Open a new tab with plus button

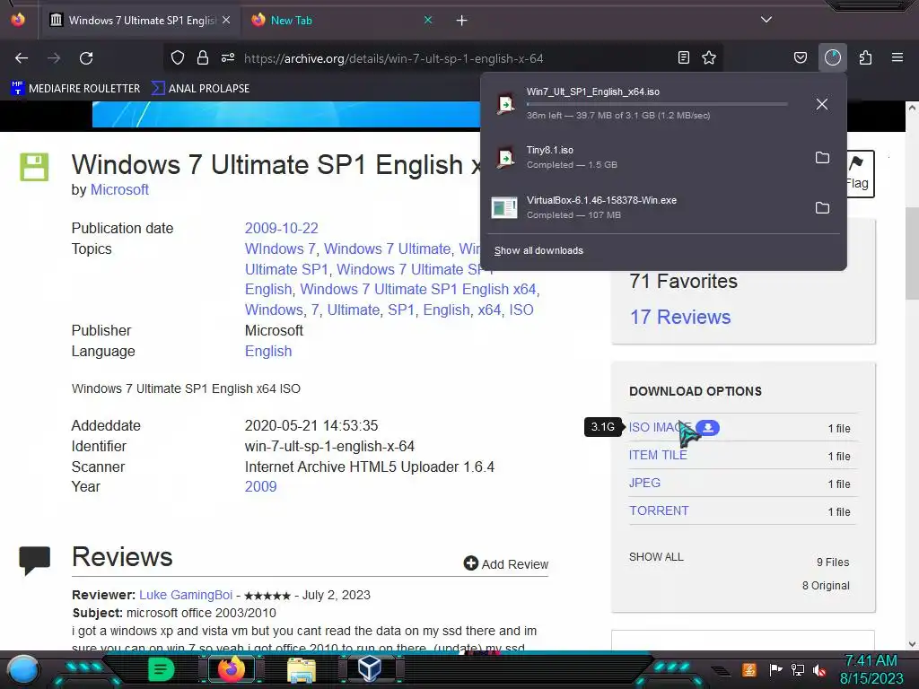pos(462,21)
